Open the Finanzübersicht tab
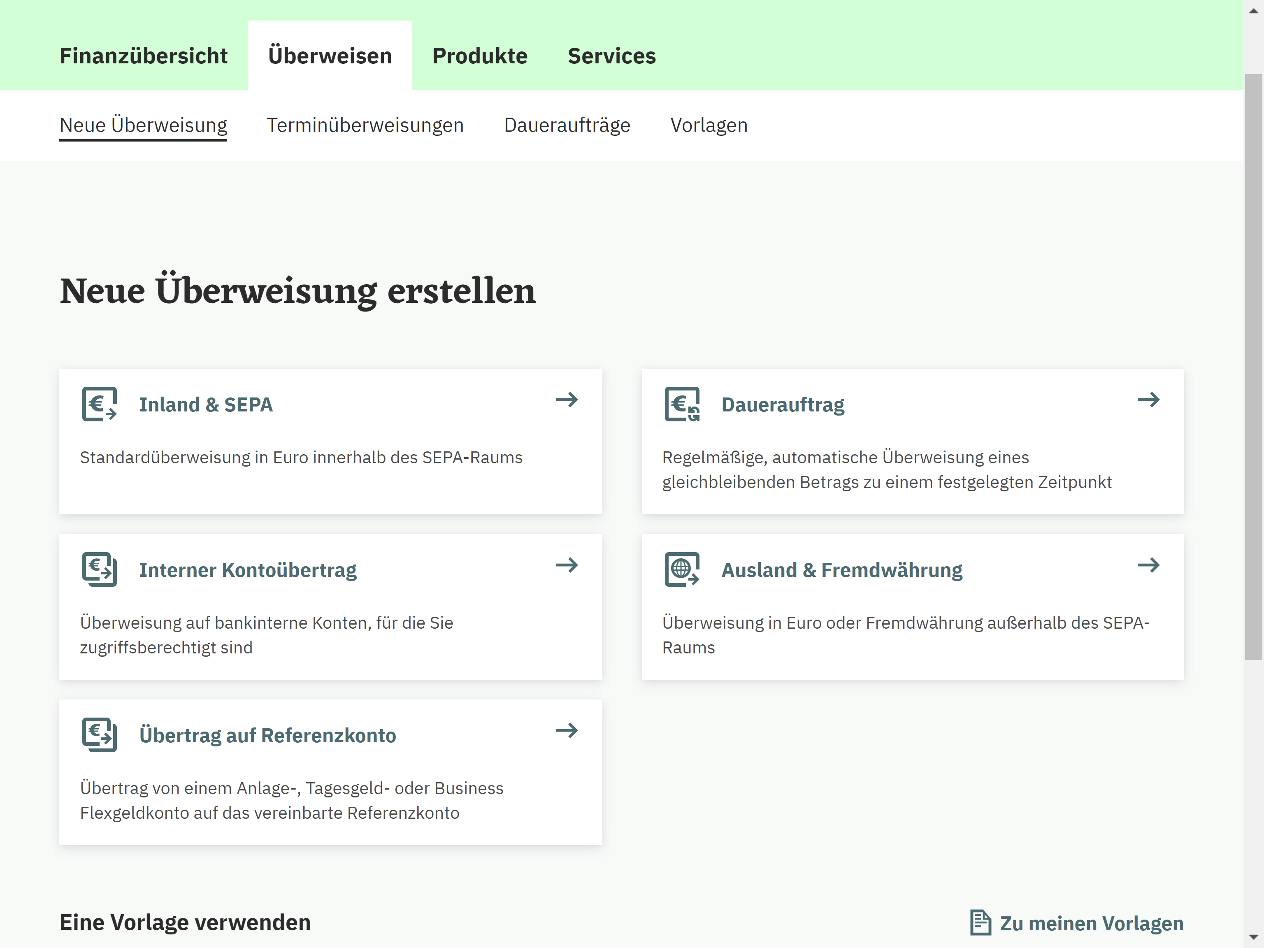Viewport: 1264px width, 948px height. click(144, 56)
